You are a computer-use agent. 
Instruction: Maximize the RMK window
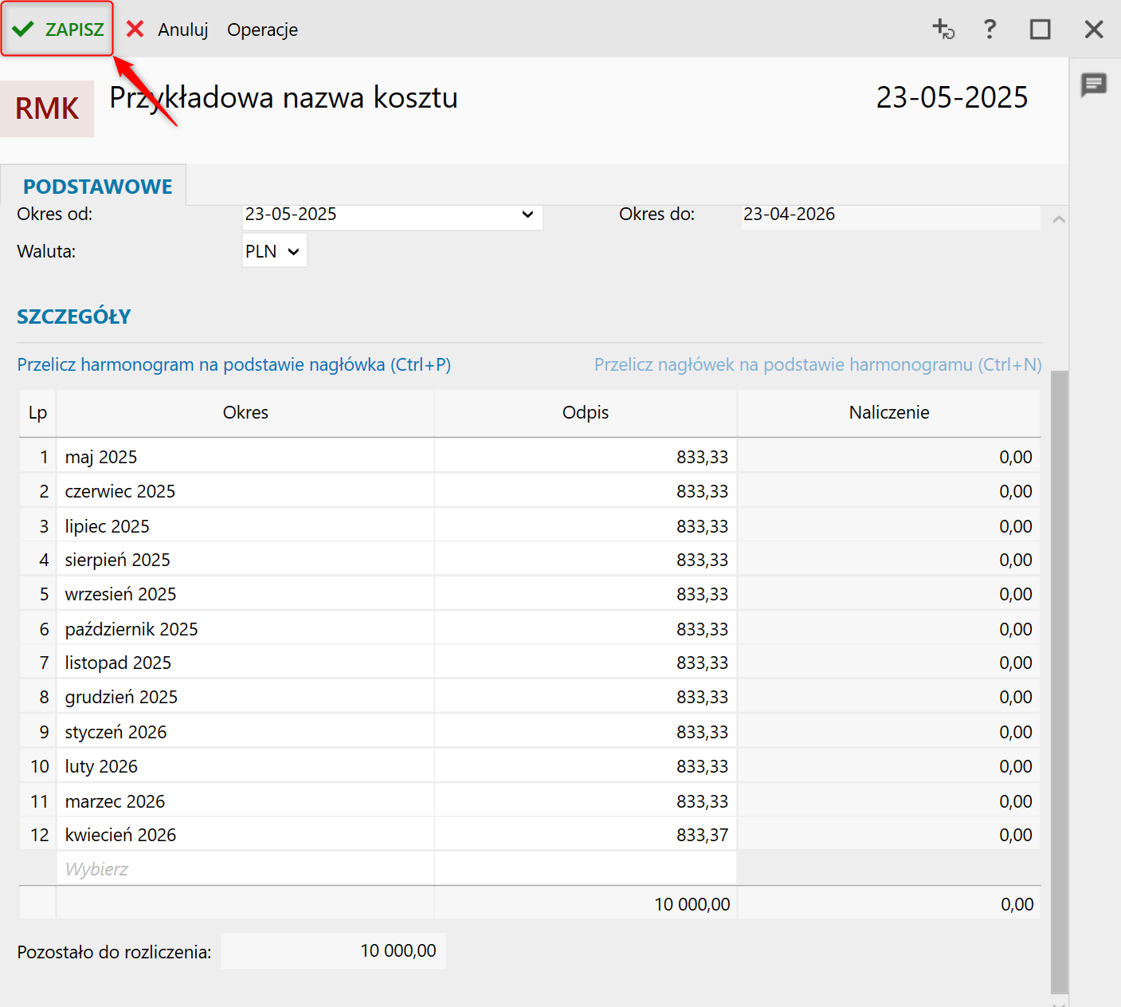pyautogui.click(x=1041, y=30)
